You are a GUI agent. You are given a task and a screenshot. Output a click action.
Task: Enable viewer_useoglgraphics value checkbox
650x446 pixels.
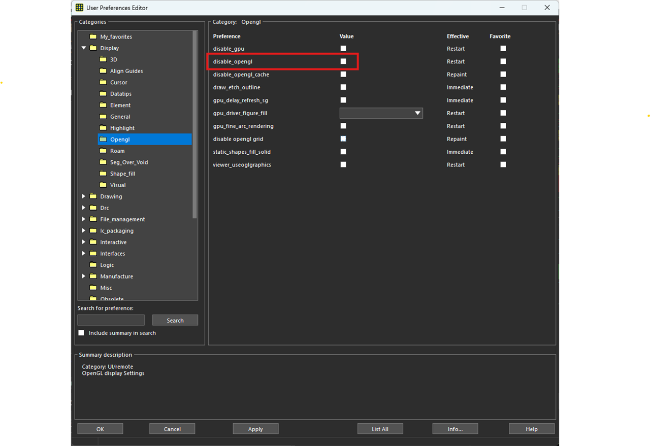point(343,164)
